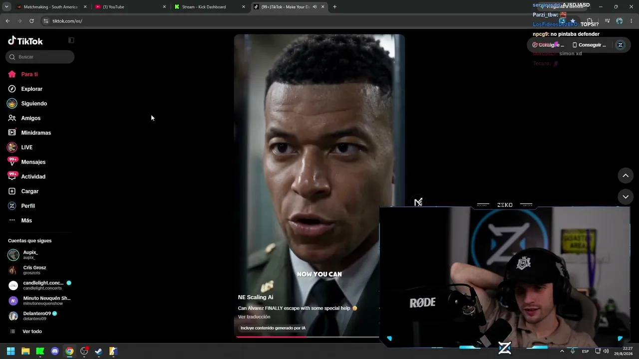Open Google Chrome taskbar icon
Screen dimensions: 639x359
(x=69, y=351)
